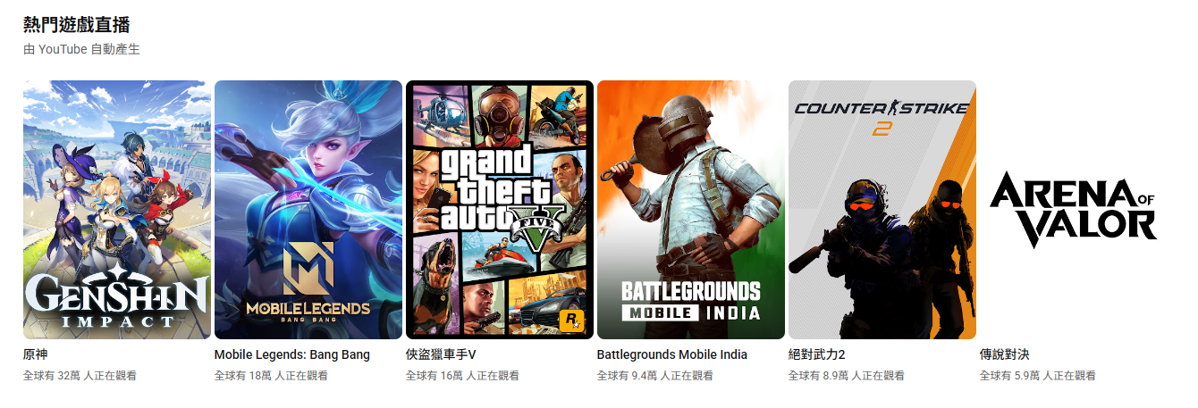Click the 全球有 18萬 人正在觀看 viewer count
The height and width of the screenshot is (408, 1198).
[x=271, y=376]
